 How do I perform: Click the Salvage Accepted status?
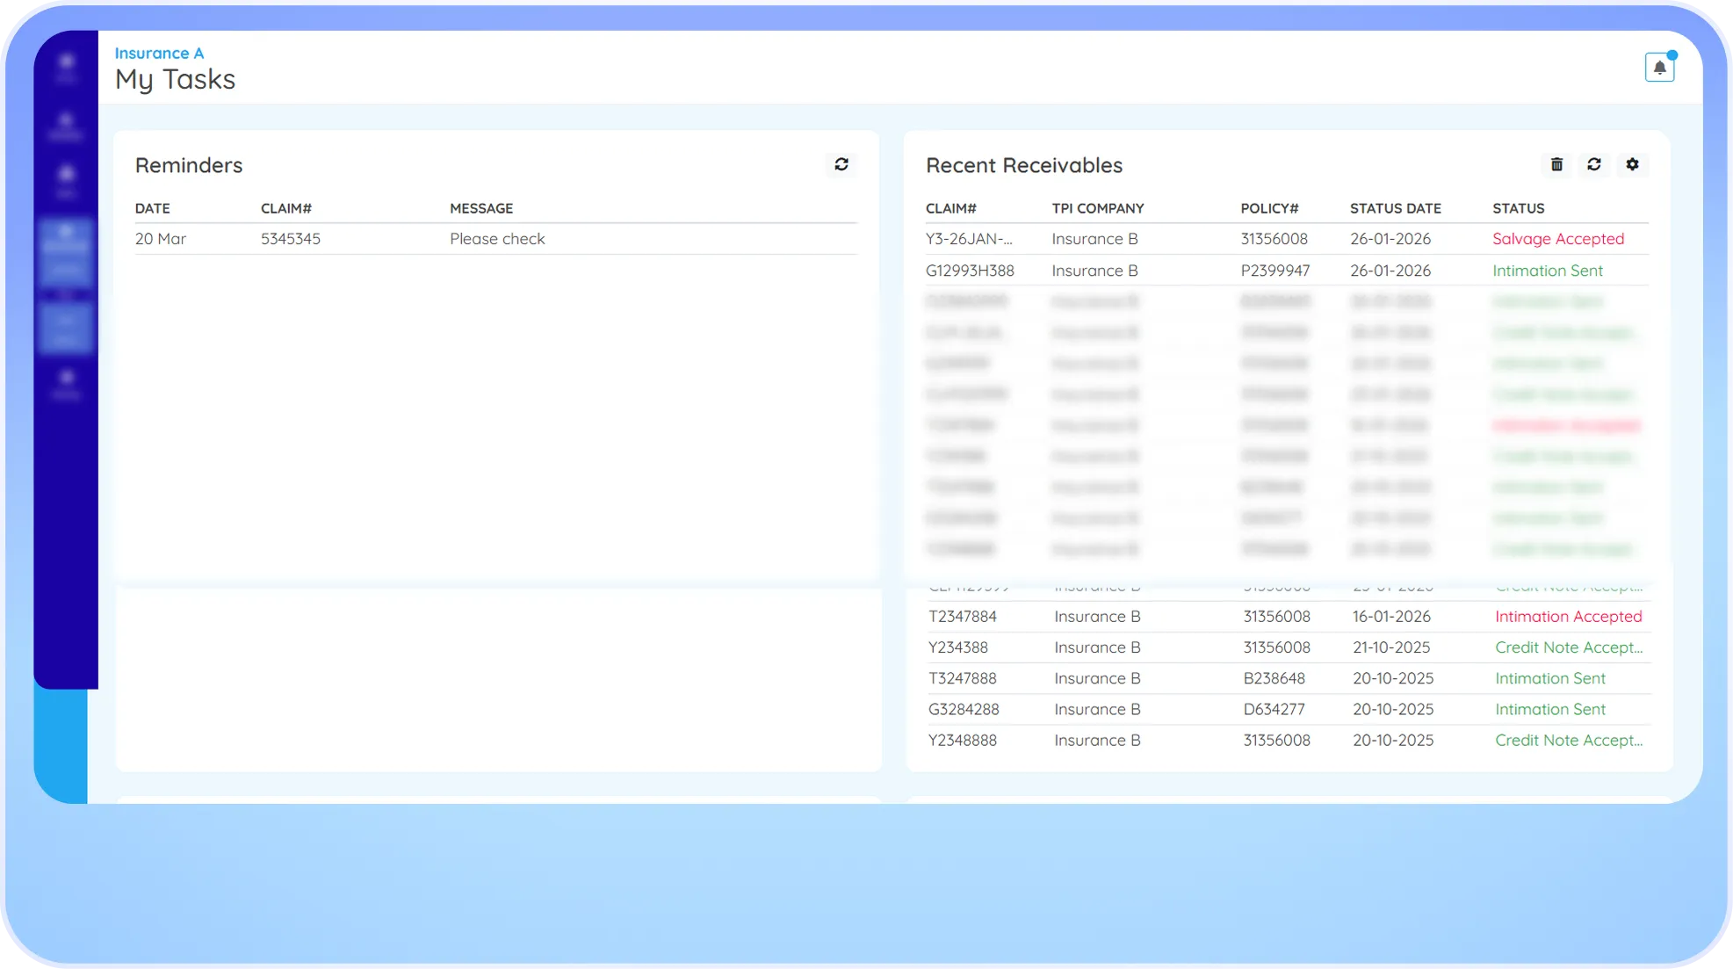pyautogui.click(x=1558, y=239)
